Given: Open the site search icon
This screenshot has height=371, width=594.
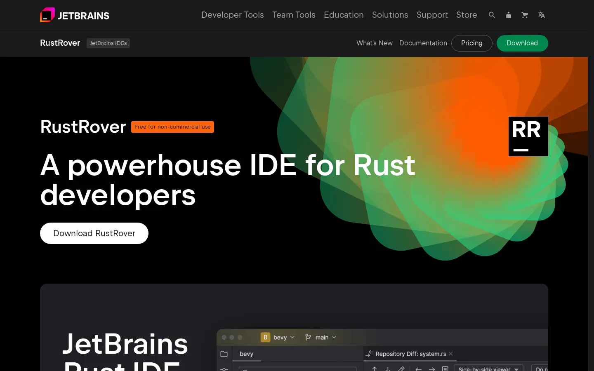Looking at the screenshot, I should [492, 15].
